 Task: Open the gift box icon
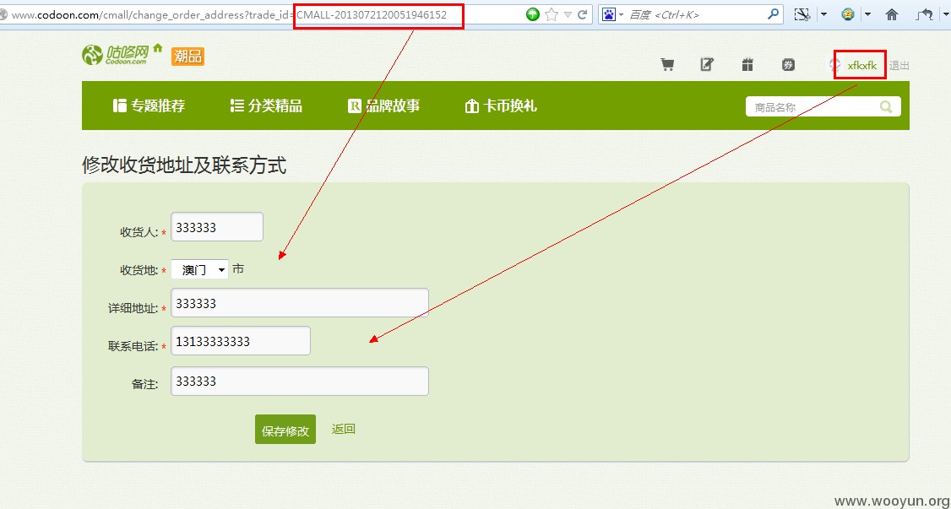click(747, 65)
